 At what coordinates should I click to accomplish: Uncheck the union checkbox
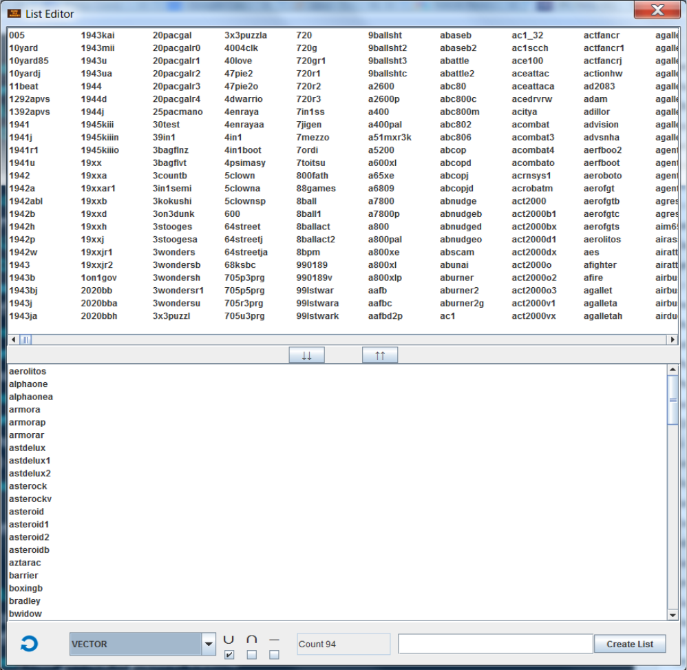[x=229, y=655]
